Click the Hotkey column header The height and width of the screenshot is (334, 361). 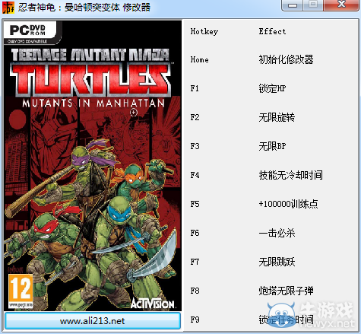click(204, 31)
